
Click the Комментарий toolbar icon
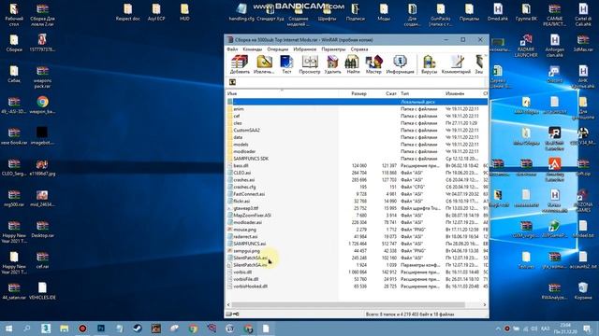[456, 64]
